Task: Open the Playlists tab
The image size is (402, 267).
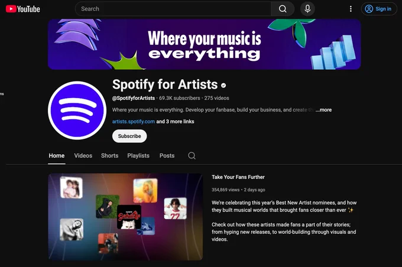Action: (138, 156)
